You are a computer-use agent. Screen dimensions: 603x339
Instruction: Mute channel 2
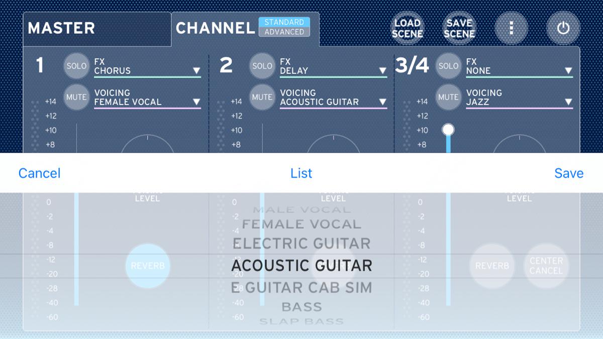(262, 97)
